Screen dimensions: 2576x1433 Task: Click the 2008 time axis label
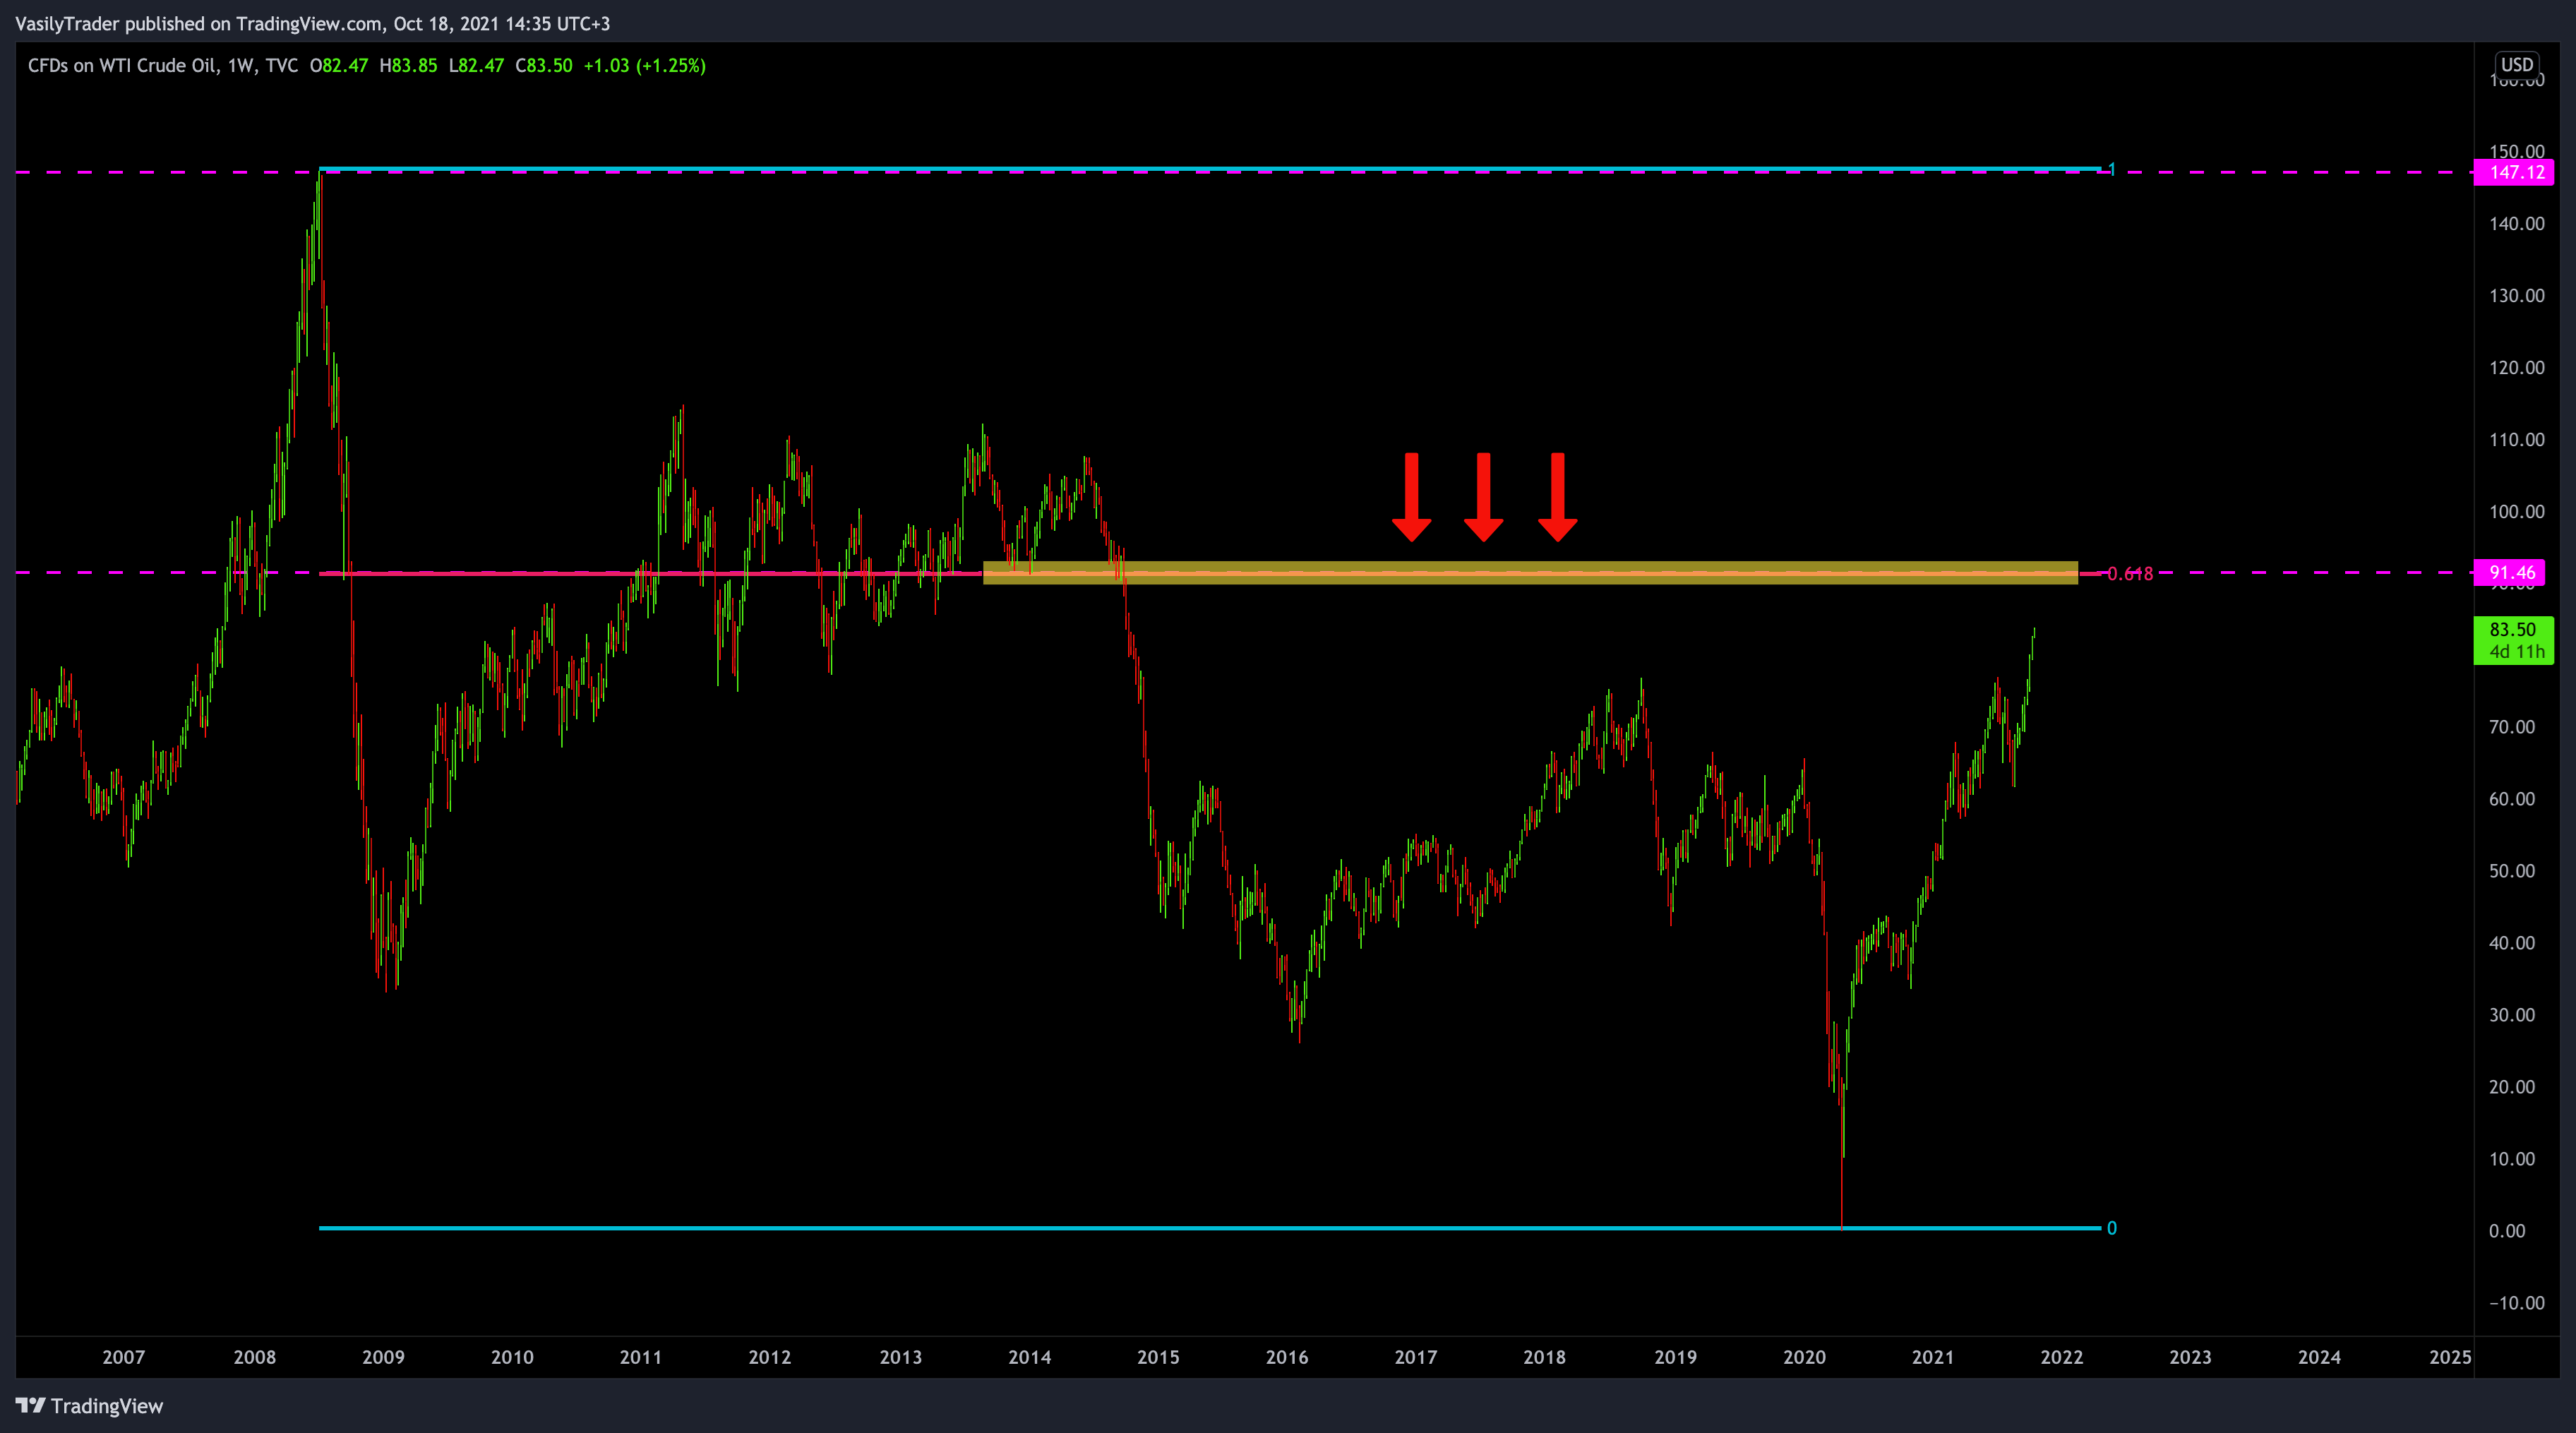(x=254, y=1357)
